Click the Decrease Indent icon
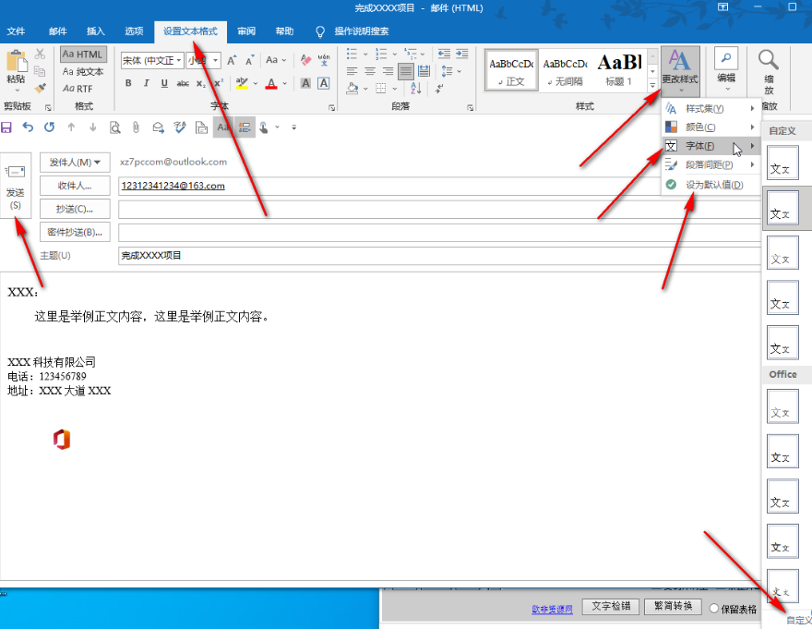The height and width of the screenshot is (629, 812). [x=444, y=54]
